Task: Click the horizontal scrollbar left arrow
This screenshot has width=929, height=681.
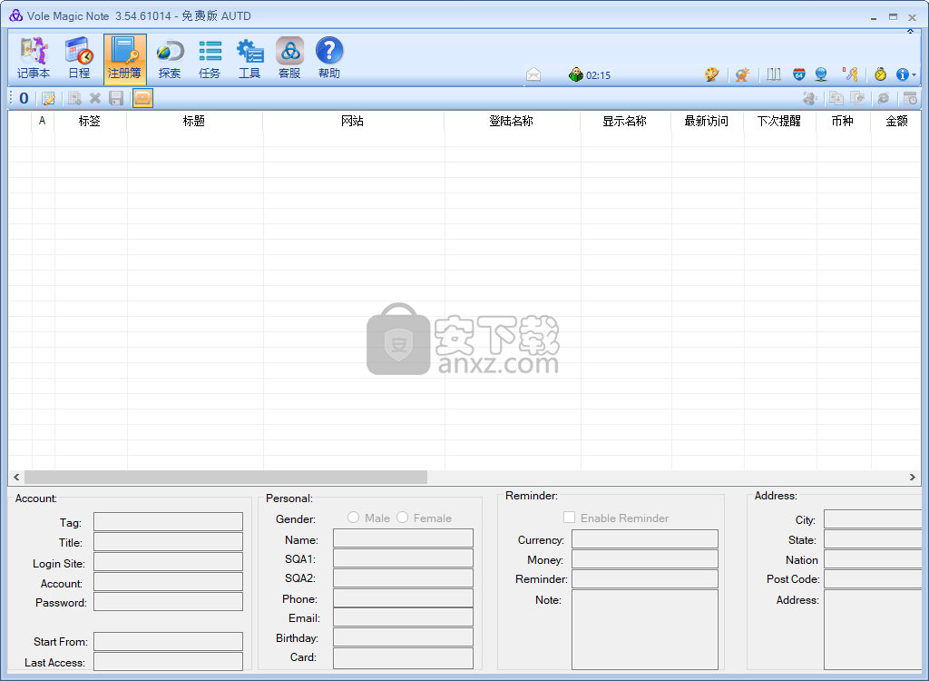Action: [x=16, y=477]
